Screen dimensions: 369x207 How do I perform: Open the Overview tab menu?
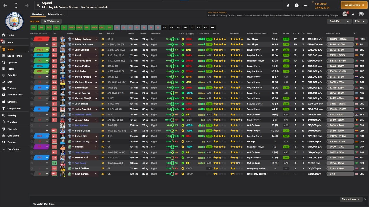click(x=38, y=14)
